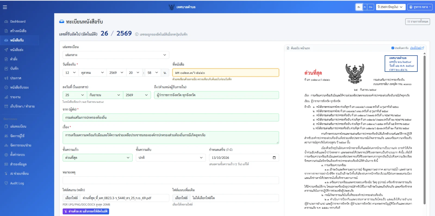Click the ประกาศ megaphone icon
The width and height of the screenshot is (435, 216).
6,78
